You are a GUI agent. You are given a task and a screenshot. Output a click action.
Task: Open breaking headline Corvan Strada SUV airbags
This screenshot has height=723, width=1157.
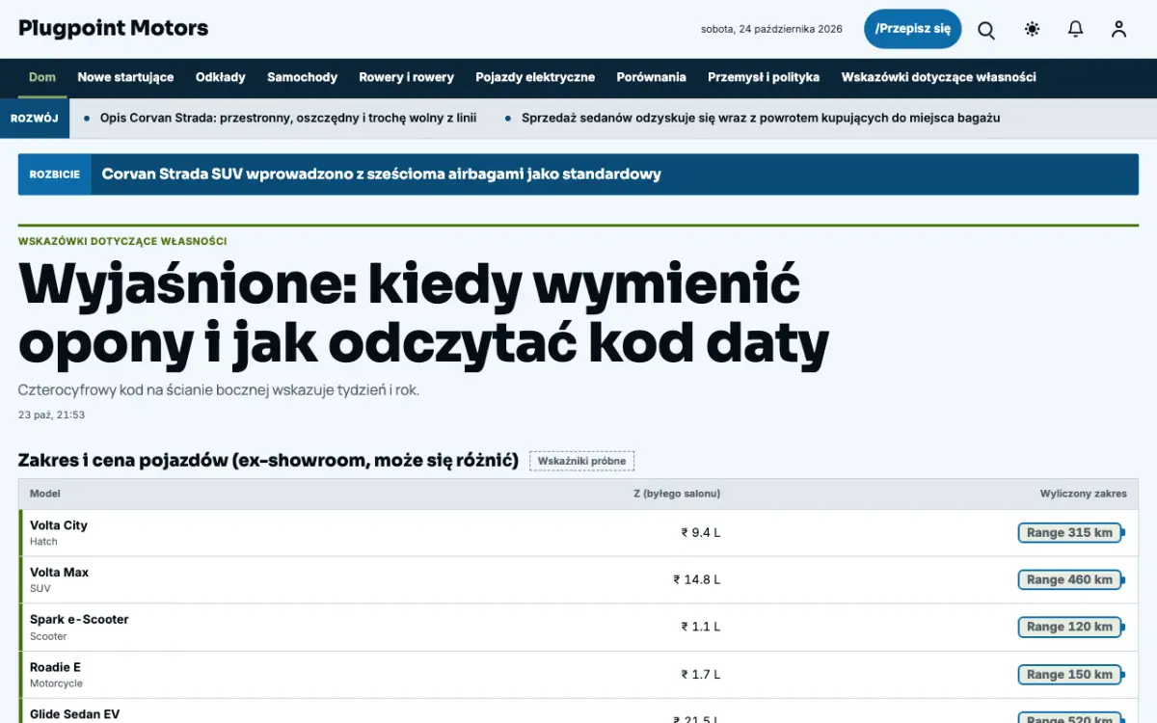pos(381,174)
